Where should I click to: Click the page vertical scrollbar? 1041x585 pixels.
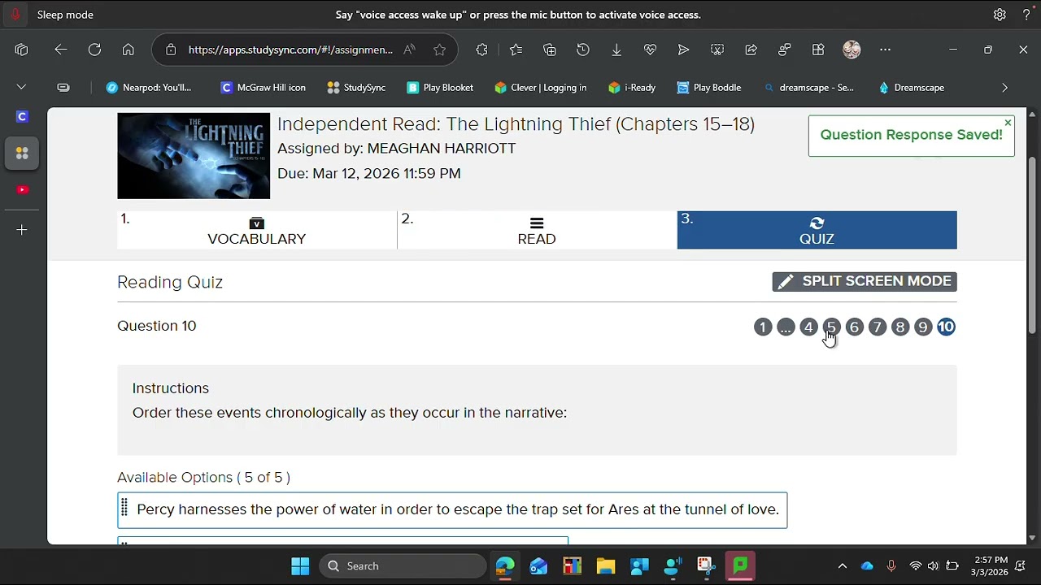1032,245
